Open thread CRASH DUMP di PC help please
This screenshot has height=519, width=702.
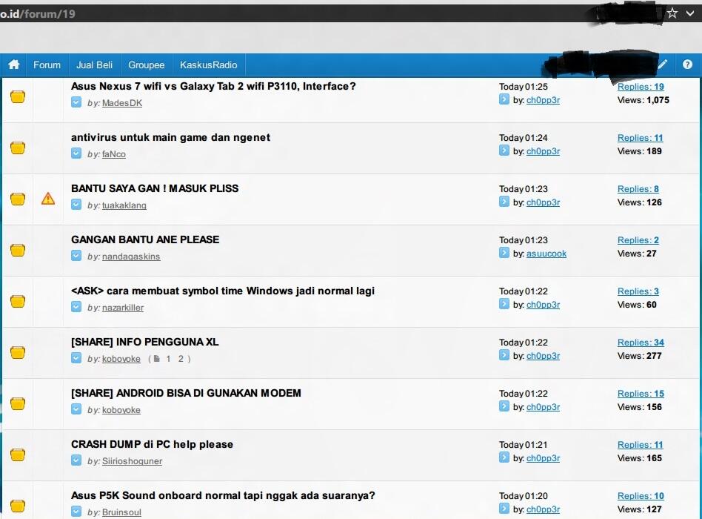pos(152,444)
